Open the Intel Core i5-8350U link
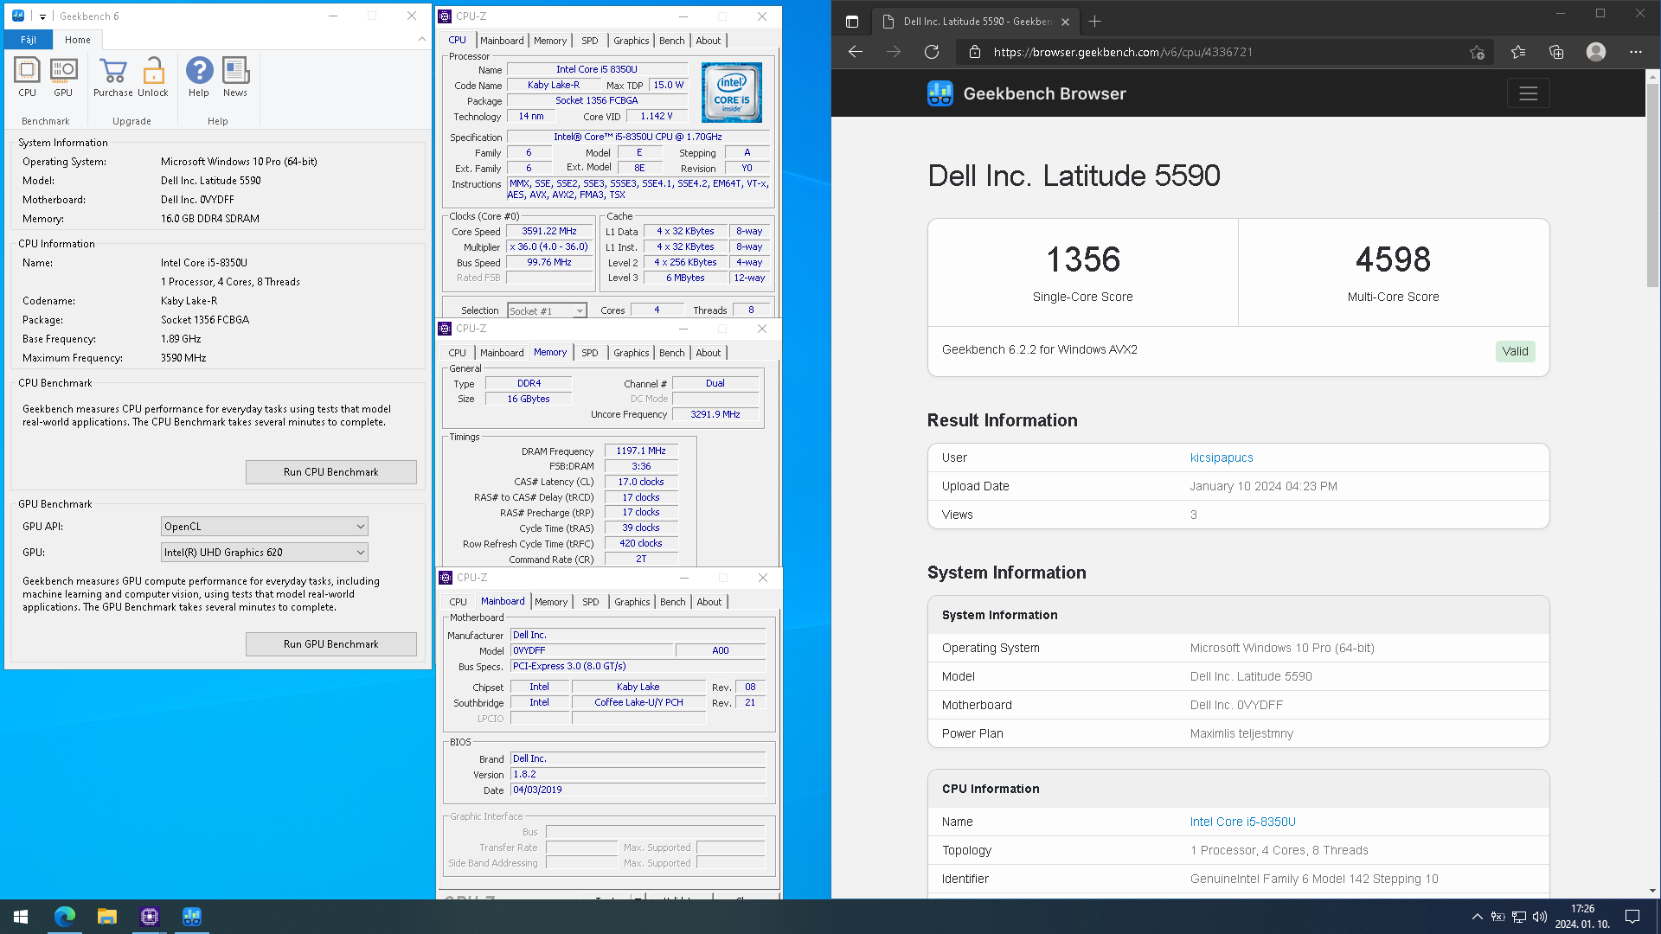The height and width of the screenshot is (934, 1661). pyautogui.click(x=1242, y=822)
